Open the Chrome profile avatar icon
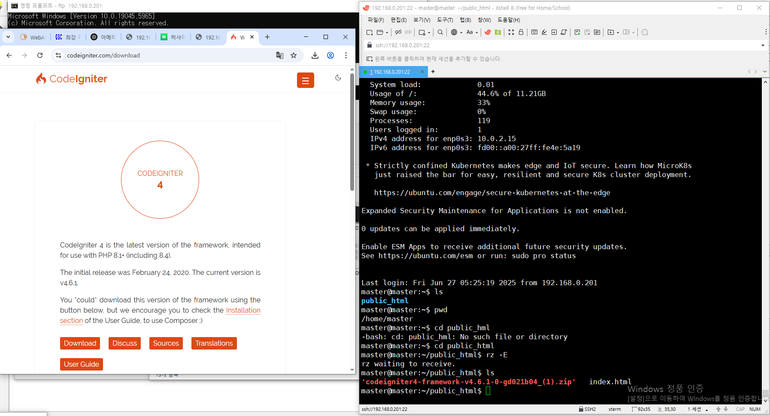The height and width of the screenshot is (416, 770). 330,55
